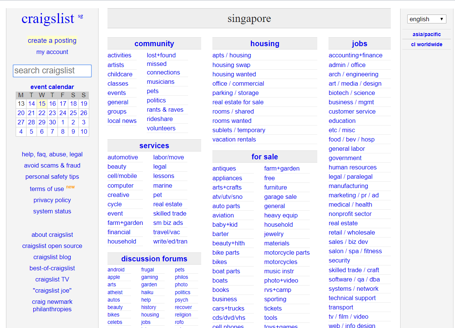
Task: View the privacy policy page
Action: pos(52,200)
